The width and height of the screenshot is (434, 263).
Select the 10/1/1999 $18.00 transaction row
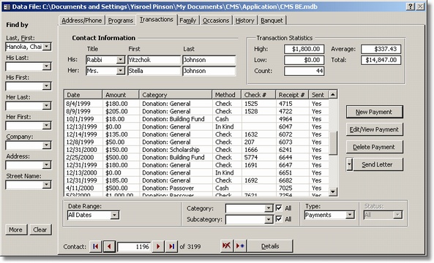(197, 119)
